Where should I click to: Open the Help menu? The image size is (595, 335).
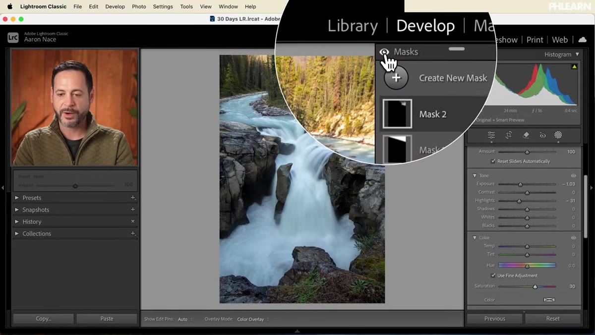(x=250, y=6)
